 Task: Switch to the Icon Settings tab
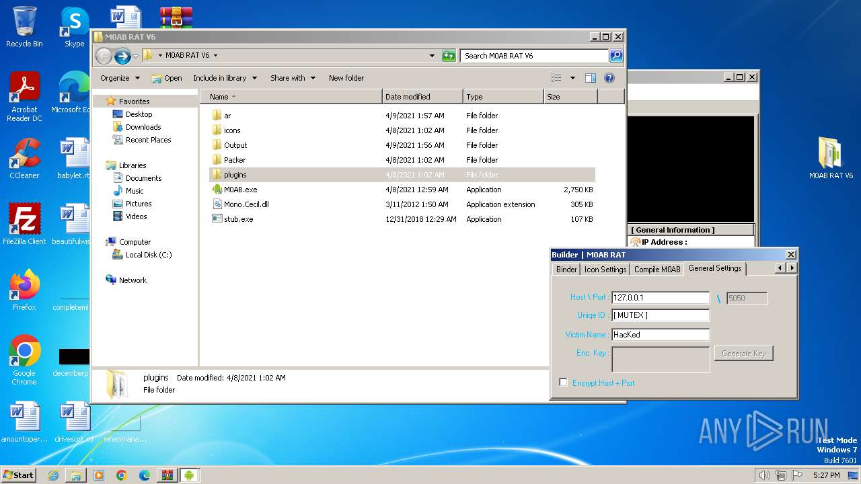click(x=605, y=269)
